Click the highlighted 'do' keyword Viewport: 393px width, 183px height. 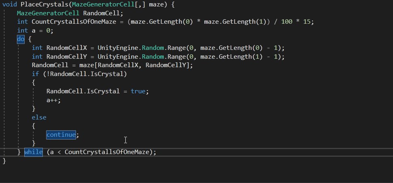21,39
